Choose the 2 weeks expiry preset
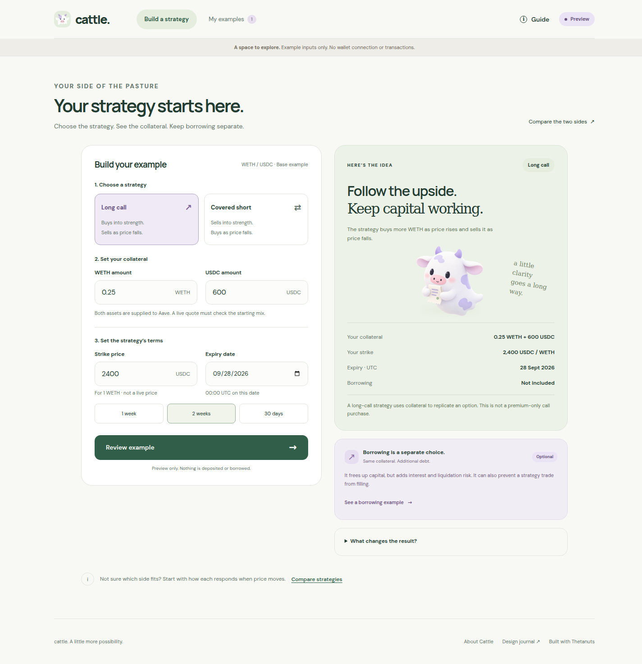Image resolution: width=642 pixels, height=664 pixels. [201, 414]
